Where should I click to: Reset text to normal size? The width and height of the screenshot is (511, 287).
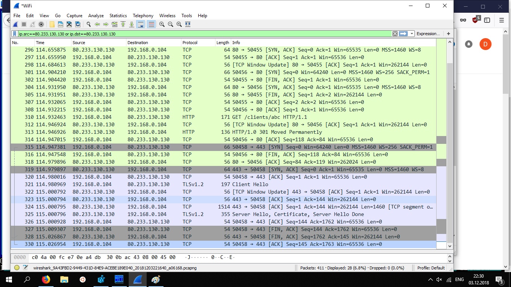tap(179, 24)
